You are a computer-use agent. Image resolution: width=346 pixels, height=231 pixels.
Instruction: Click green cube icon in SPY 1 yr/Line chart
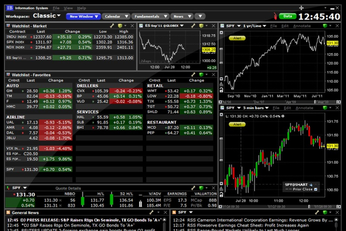point(325,26)
